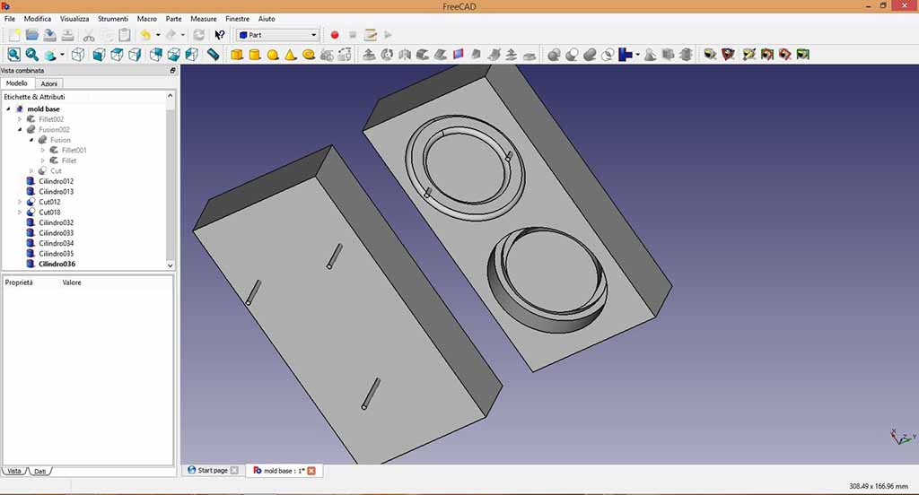Open the draw style dropdown arrow

[x=62, y=55]
